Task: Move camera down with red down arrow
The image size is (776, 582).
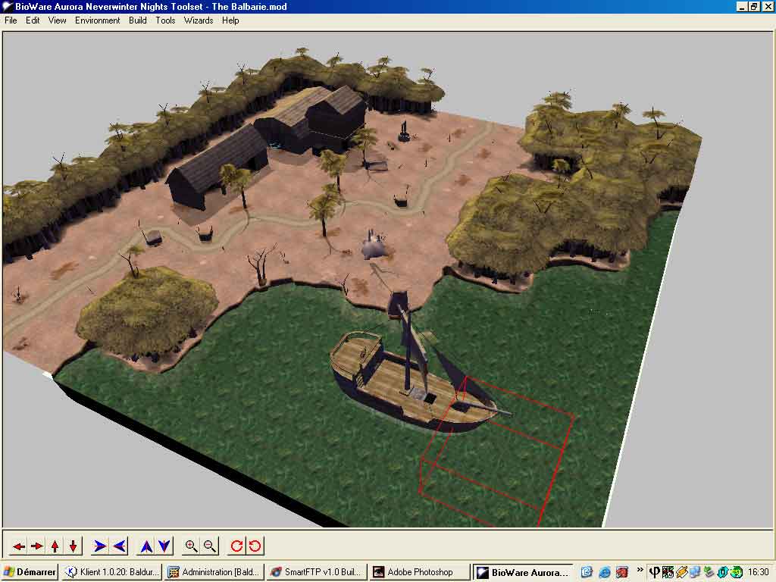Action: tap(74, 546)
